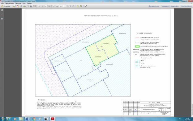Open the Window menu

point(24,3)
